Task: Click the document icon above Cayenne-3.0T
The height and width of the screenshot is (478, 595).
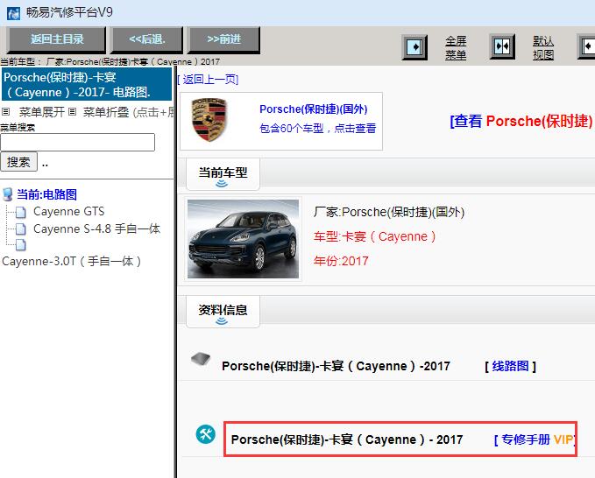Action: coord(21,245)
